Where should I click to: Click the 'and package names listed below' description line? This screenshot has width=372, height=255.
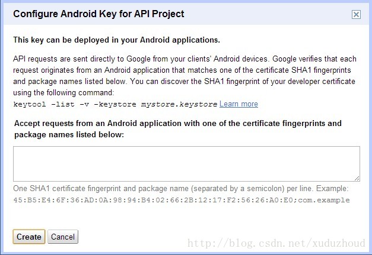point(184,82)
